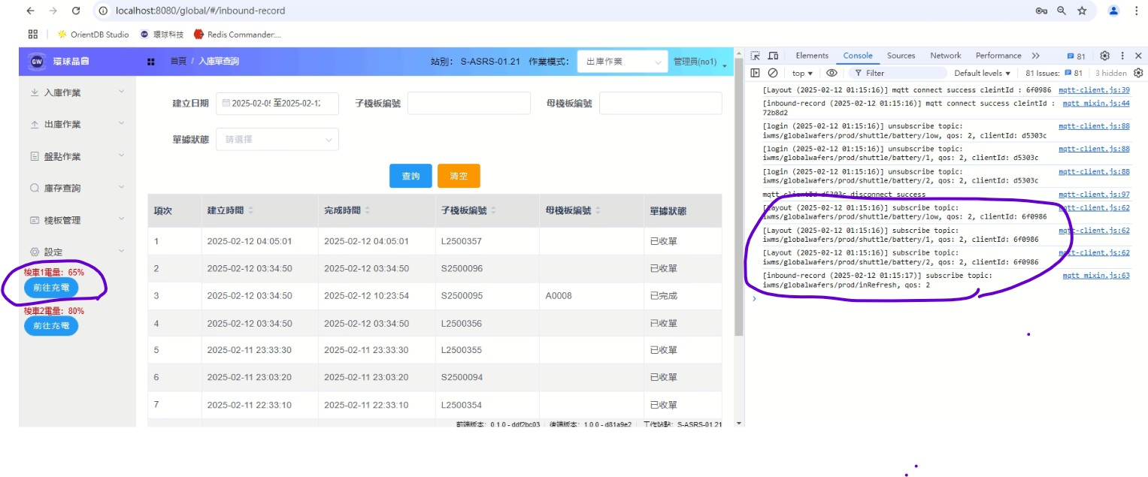Viewport: 1148px width, 477px height.
Task: Click the 子棧板編號 input field
Action: pyautogui.click(x=468, y=103)
